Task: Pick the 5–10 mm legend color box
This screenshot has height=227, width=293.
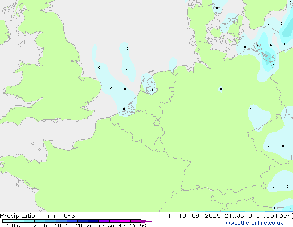Action: tap(50, 221)
